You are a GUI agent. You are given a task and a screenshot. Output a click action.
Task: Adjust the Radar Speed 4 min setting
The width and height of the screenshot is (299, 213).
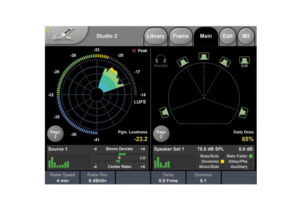(62, 178)
